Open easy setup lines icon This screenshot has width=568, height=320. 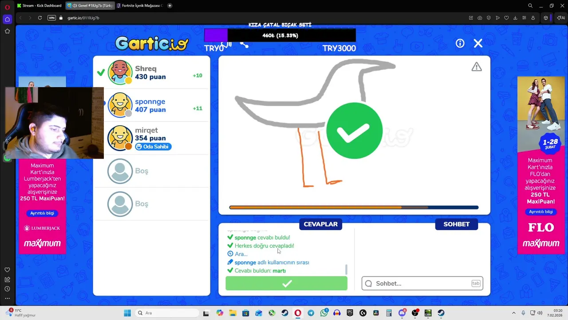[524, 18]
